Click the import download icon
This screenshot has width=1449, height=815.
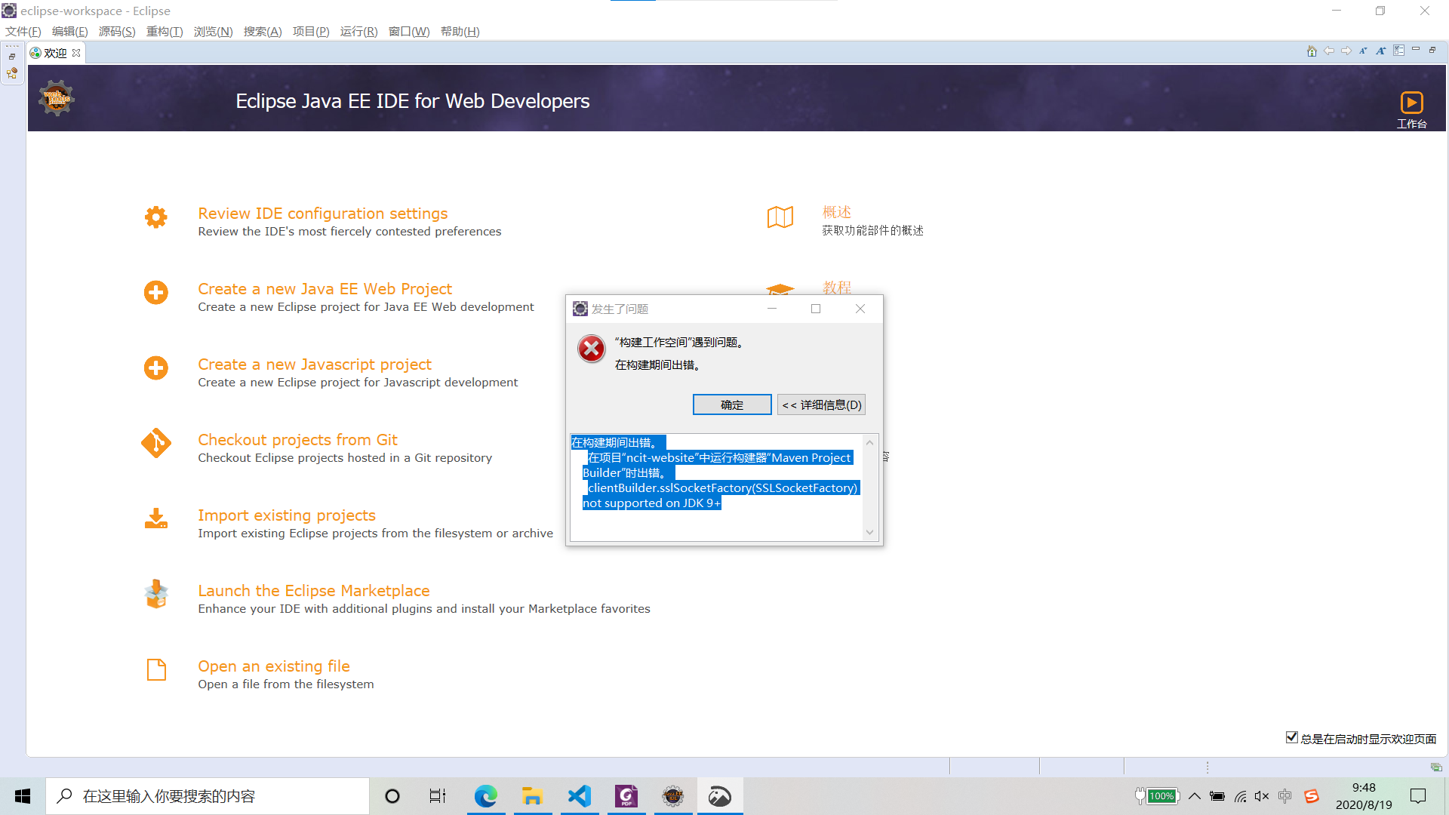pyautogui.click(x=156, y=518)
